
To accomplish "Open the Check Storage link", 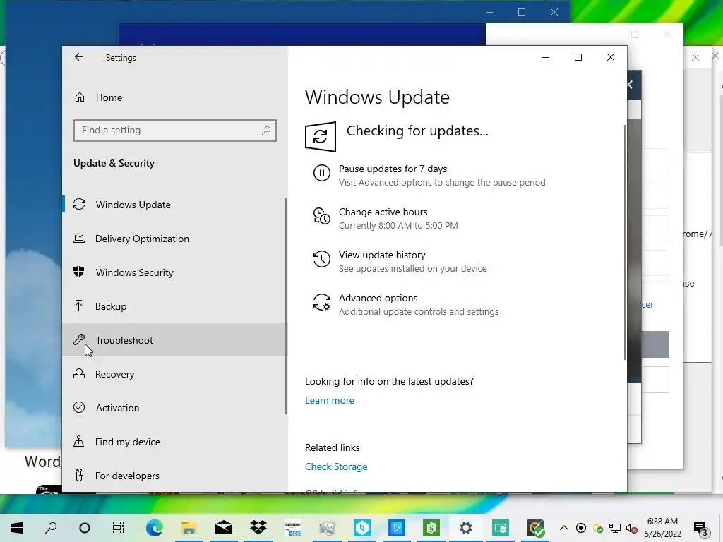I will 336,467.
